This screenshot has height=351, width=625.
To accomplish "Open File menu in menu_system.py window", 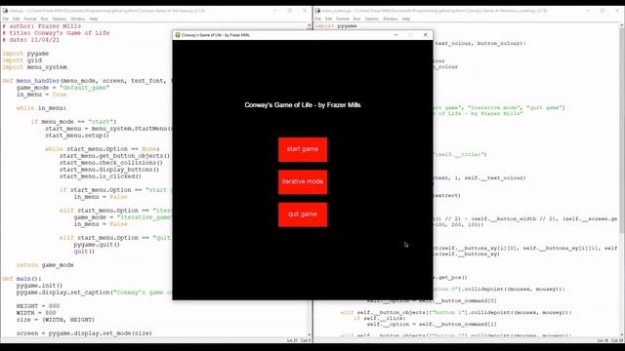I will [x=318, y=19].
